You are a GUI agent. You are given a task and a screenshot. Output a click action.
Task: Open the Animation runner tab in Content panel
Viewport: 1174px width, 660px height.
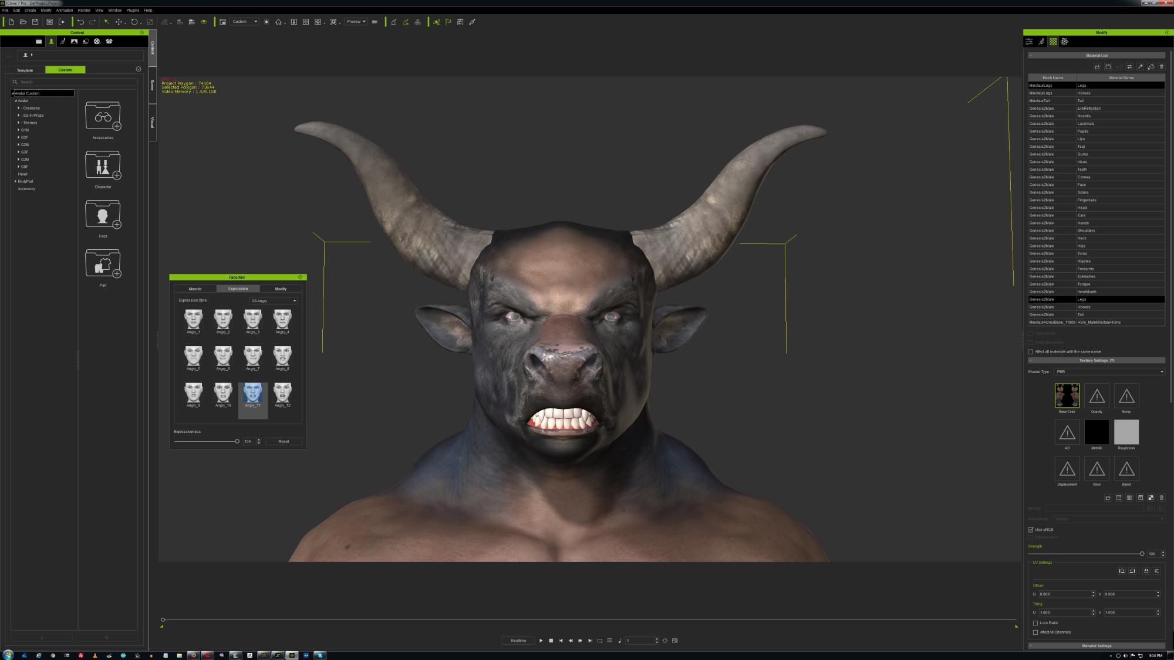[63, 41]
